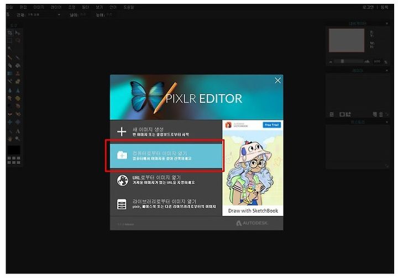The height and width of the screenshot is (280, 398).
Task: Adjust the navigator zoom slider
Action: (x=349, y=61)
